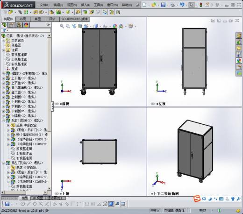Switch to the 3D视图 bottom tab

[x=37, y=198]
